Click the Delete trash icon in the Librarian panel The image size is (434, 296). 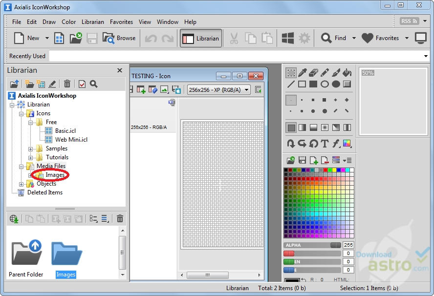(67, 84)
